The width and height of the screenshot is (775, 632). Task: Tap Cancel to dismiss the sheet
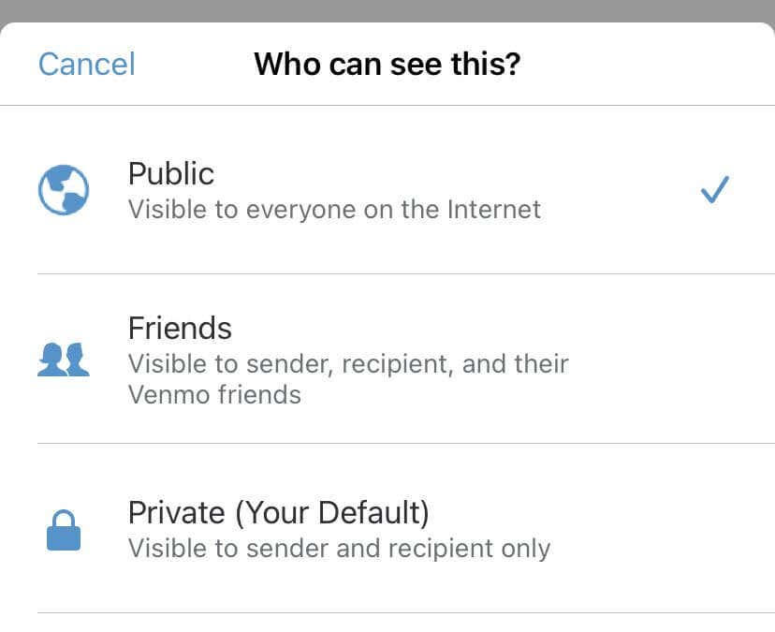[x=86, y=64]
